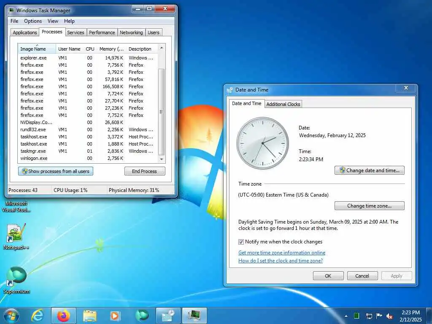The image size is (432, 324).
Task: Open Windows Media Player taskbar icon
Action: [x=114, y=316]
